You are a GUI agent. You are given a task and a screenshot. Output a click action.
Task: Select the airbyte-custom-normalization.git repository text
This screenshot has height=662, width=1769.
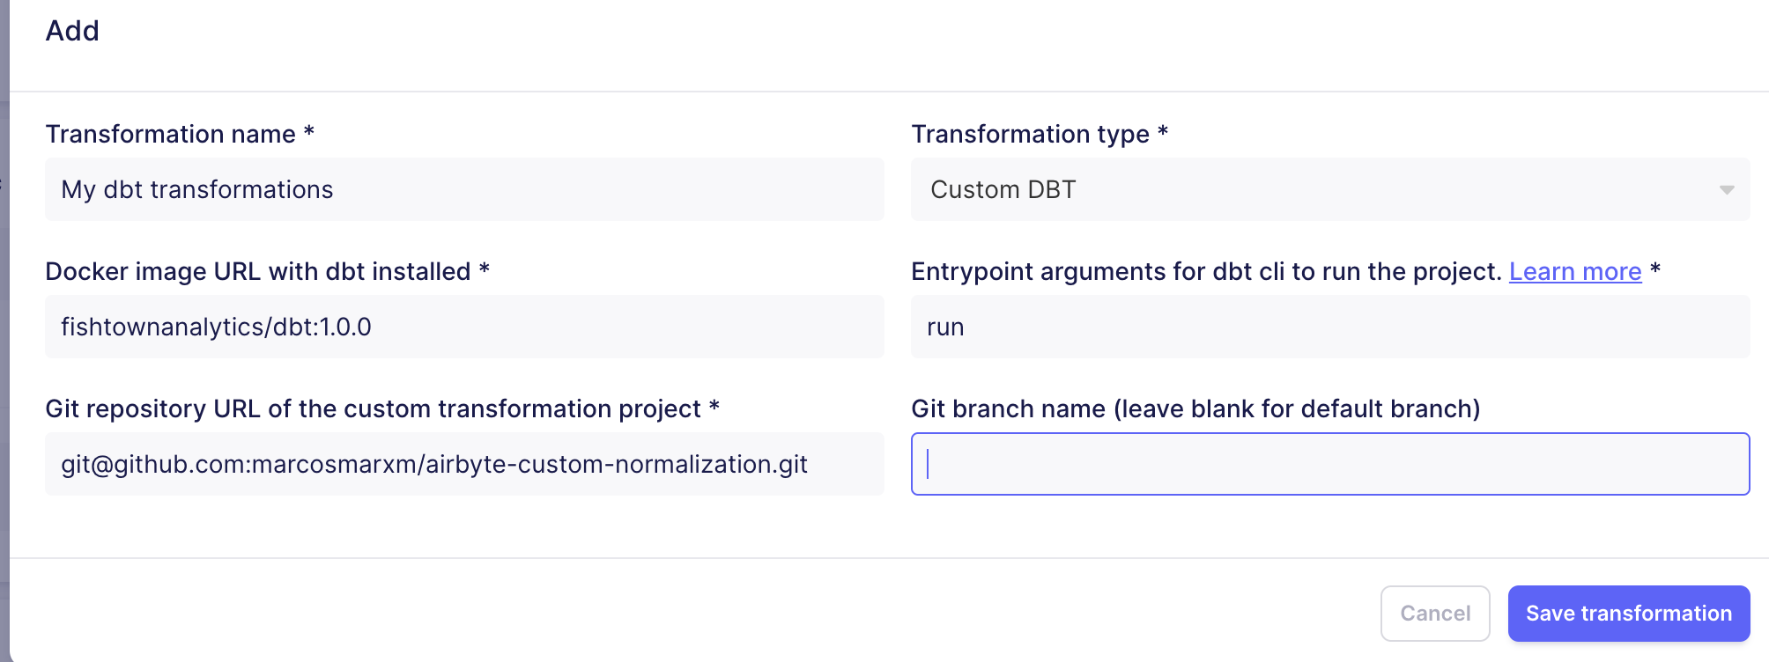(x=435, y=464)
